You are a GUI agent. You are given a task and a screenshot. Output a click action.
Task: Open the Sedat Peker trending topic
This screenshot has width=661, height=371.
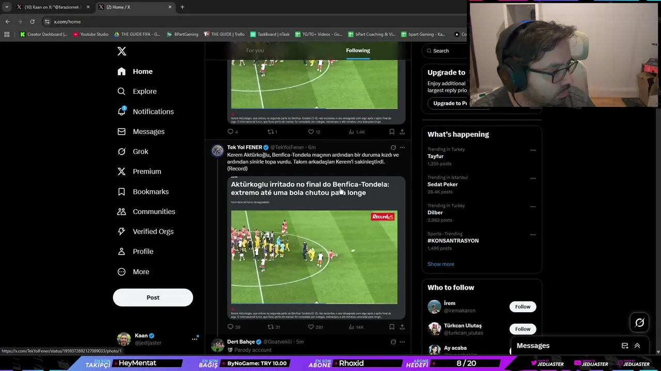coord(443,184)
